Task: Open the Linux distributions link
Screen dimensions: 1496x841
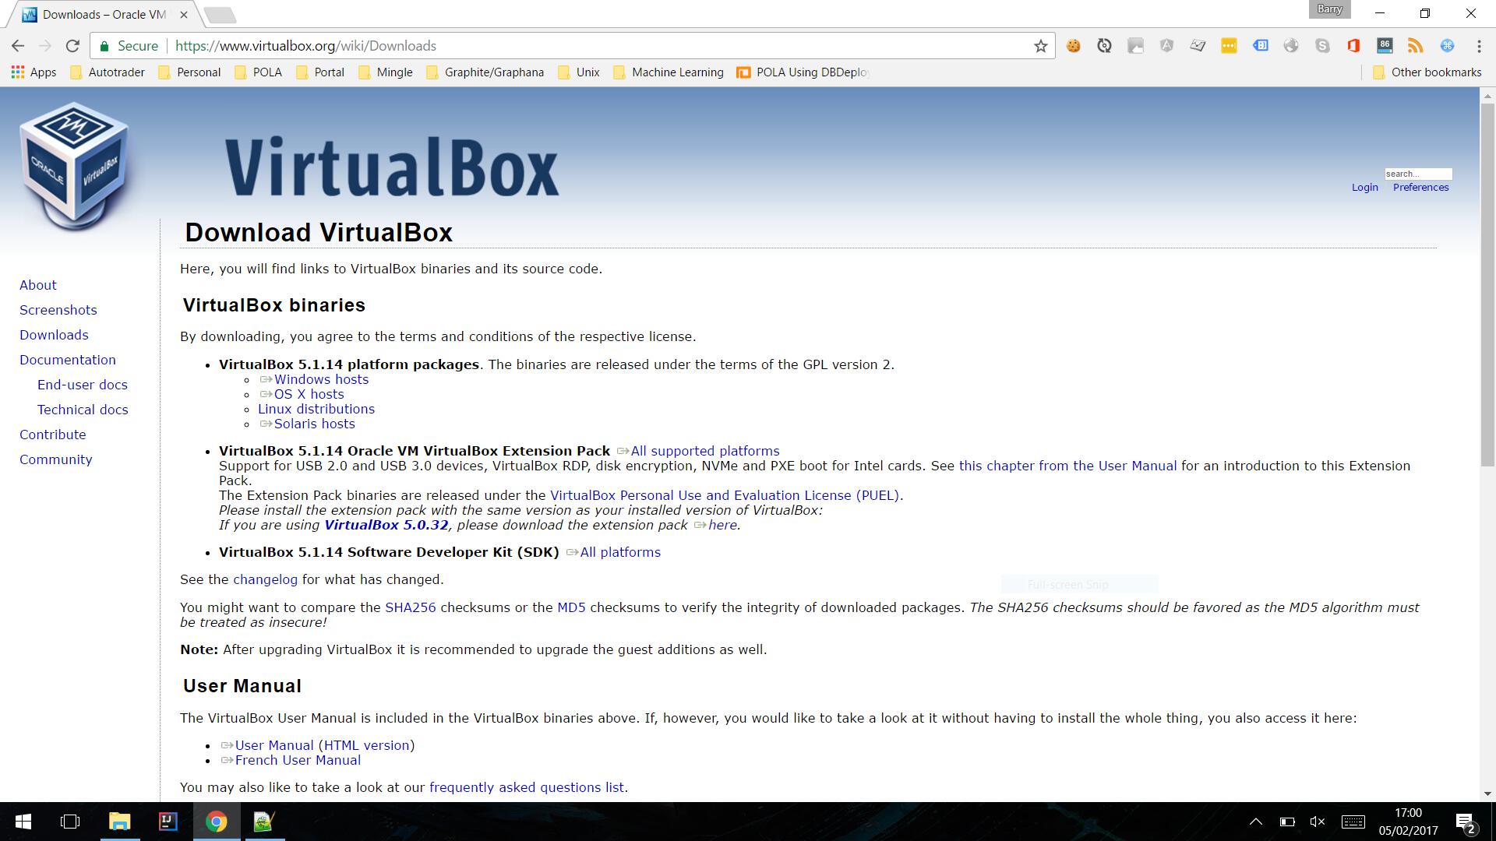Action: tap(316, 409)
